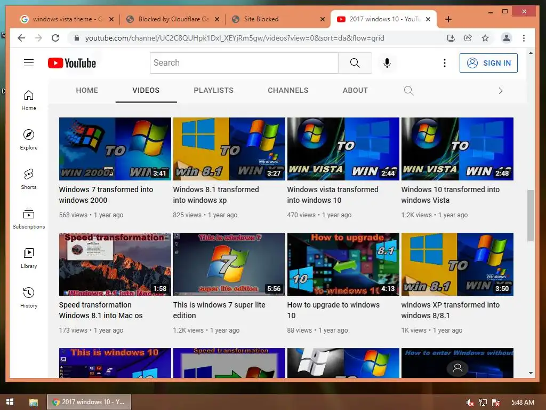Open "Speed transformation Windows 8.1 into Mac os" title
The height and width of the screenshot is (410, 546).
tap(101, 310)
